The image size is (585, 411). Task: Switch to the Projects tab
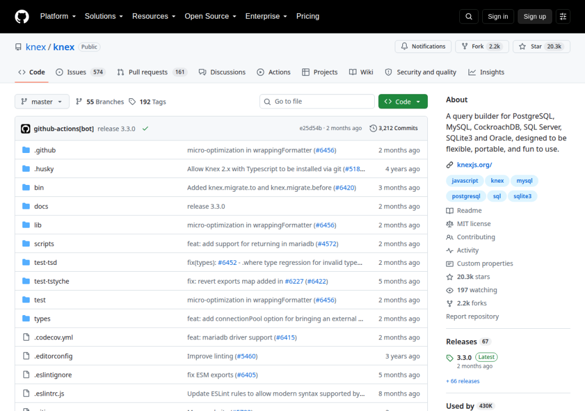pos(320,72)
